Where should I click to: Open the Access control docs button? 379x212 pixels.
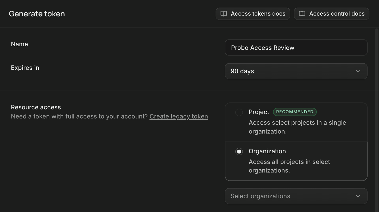(x=332, y=14)
